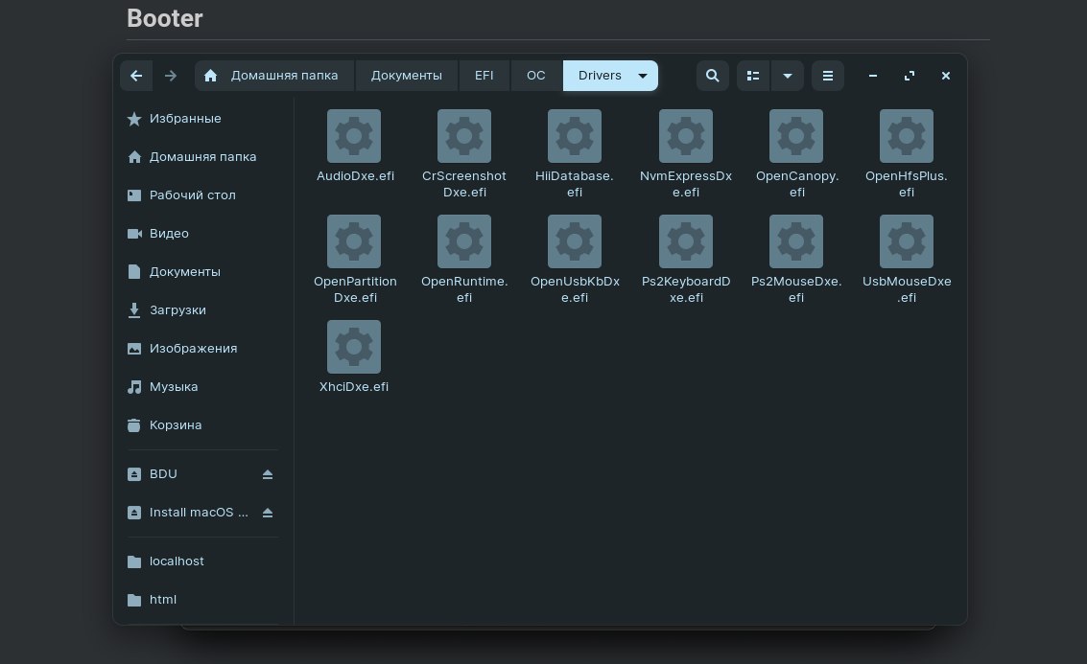Navigate to Документы in the path bar

coord(406,76)
